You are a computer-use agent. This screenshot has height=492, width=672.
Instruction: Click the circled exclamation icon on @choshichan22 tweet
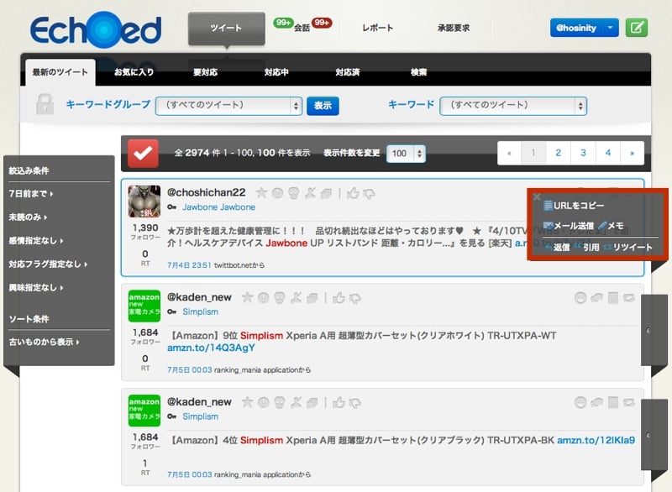pos(277,194)
